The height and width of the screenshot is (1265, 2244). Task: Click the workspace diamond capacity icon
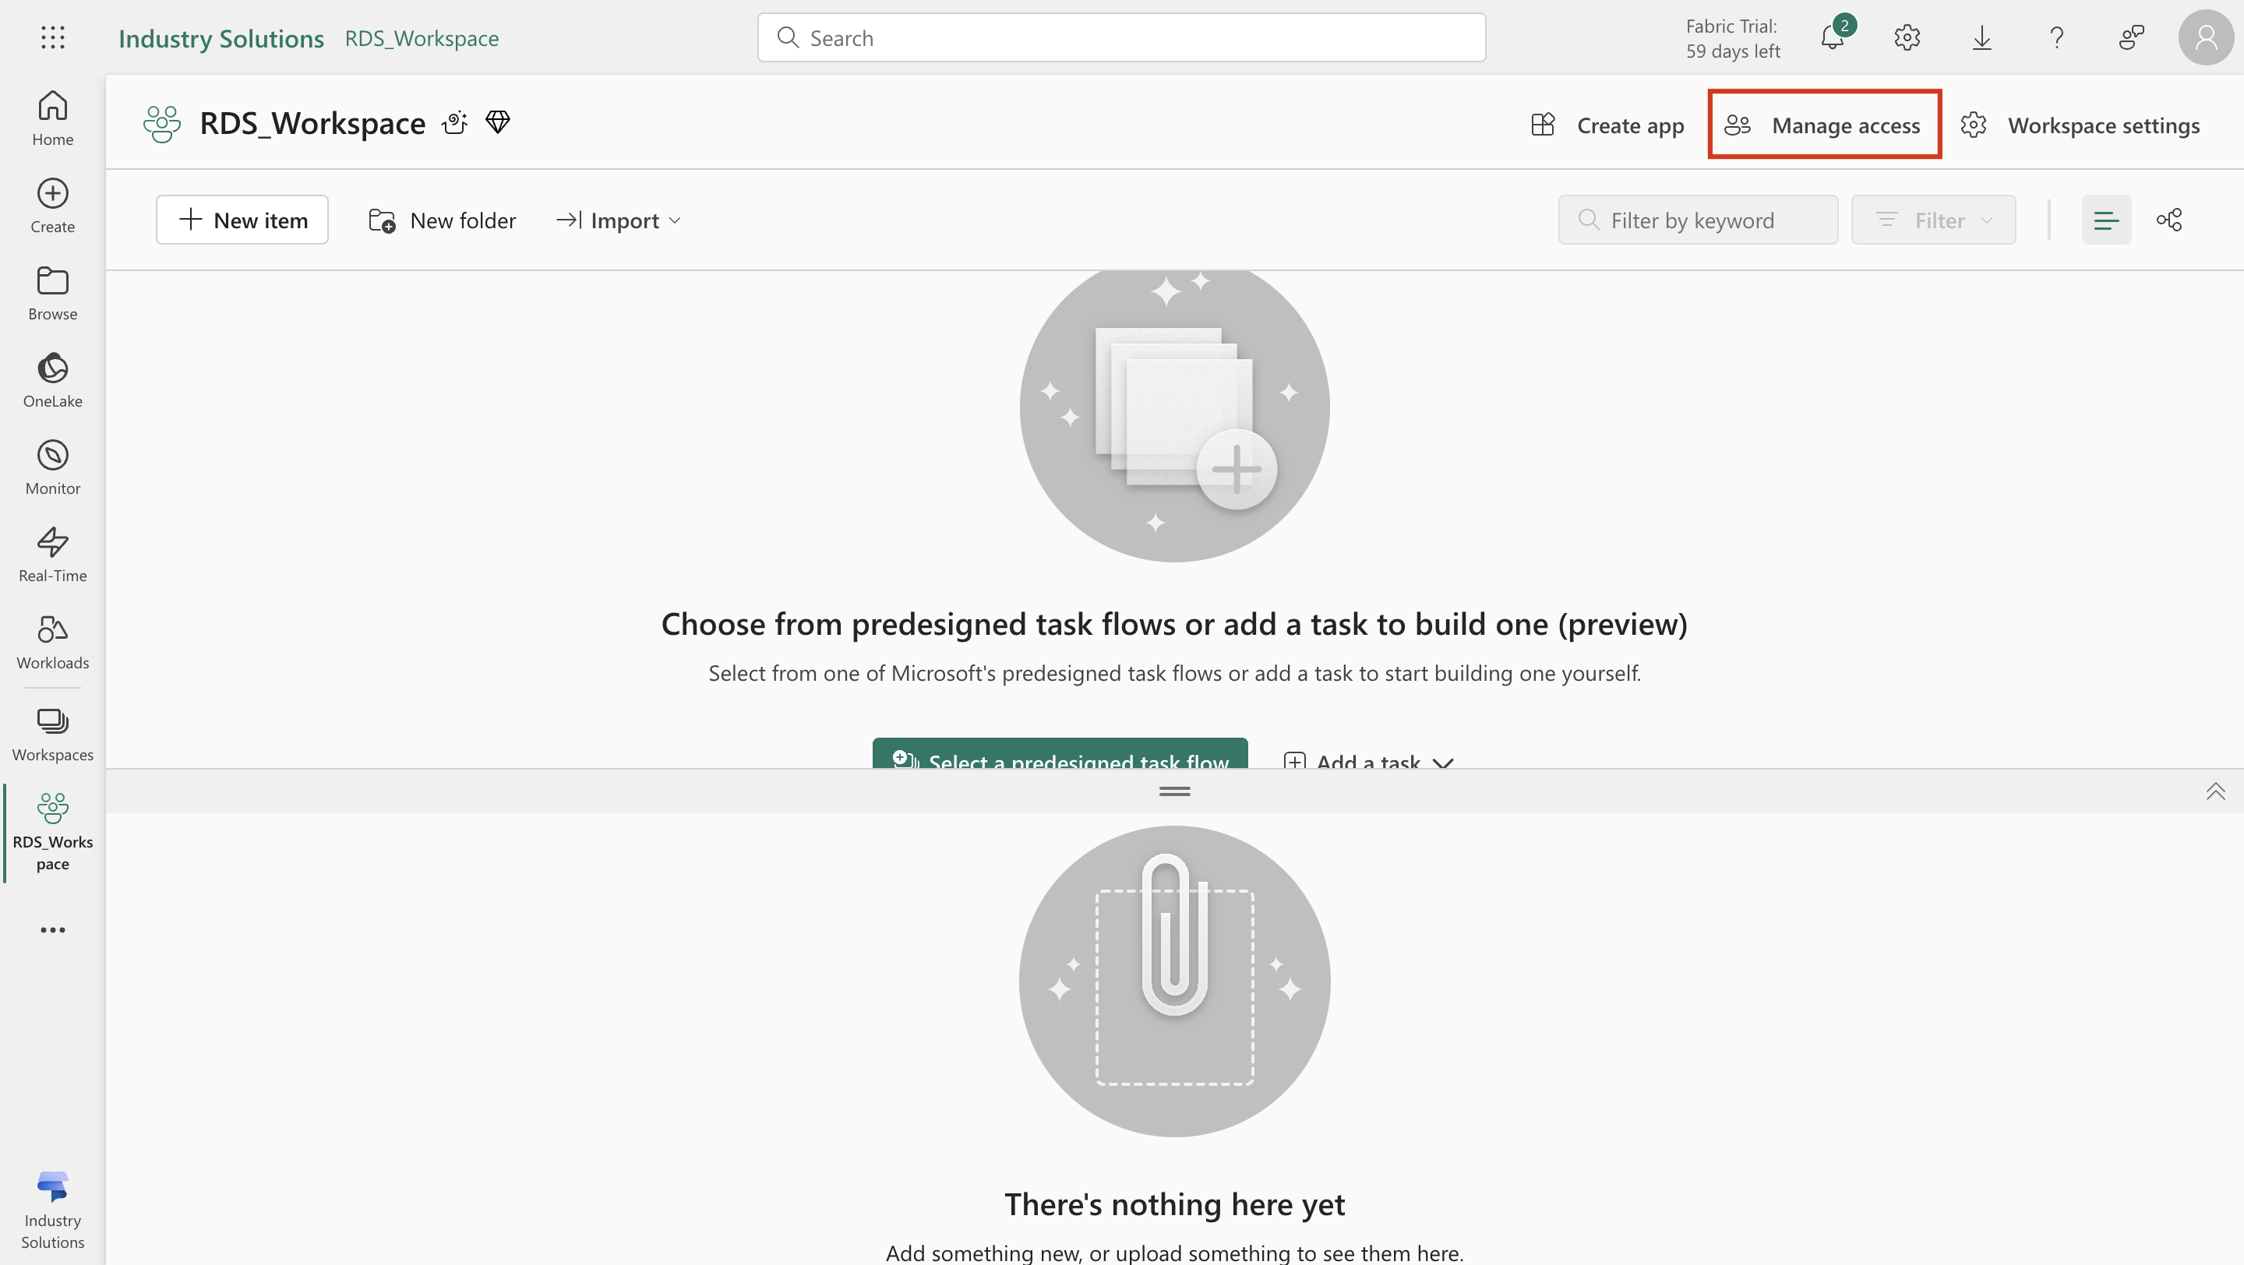(497, 122)
